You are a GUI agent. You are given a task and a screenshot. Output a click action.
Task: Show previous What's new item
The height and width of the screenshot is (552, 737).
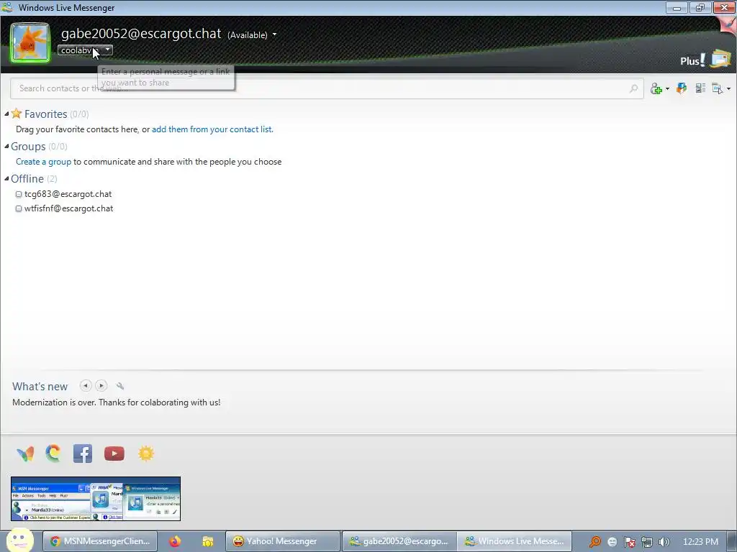[x=86, y=386]
